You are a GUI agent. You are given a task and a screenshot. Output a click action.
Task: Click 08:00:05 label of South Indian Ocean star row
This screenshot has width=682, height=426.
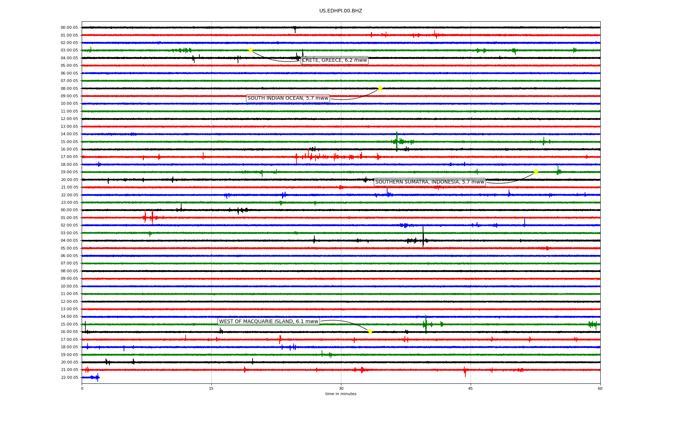[x=69, y=88]
